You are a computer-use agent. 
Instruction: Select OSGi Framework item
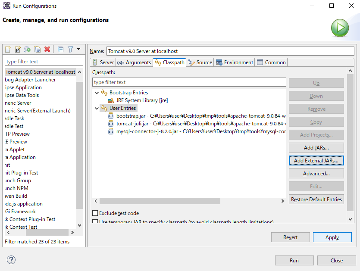[20, 212]
